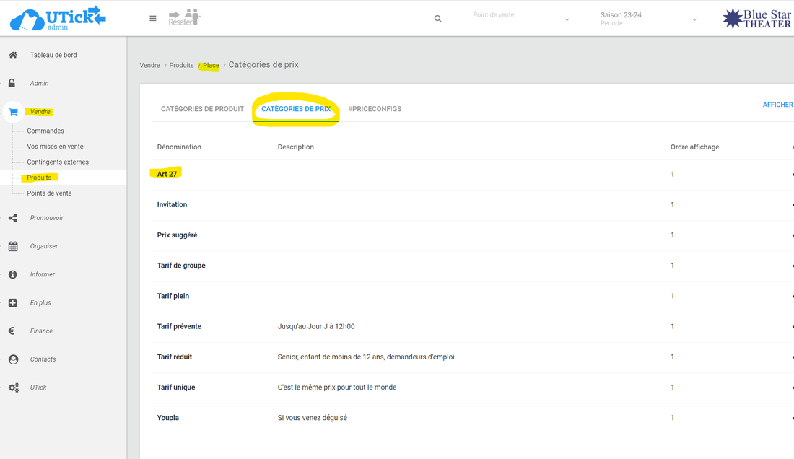Click the Admin padlock icon
The height and width of the screenshot is (459, 794).
coord(13,84)
